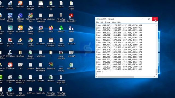Select the BAGAN ALIR ANALISA spreadsheet icon
This screenshot has height=98, width=175.
coord(20,79)
